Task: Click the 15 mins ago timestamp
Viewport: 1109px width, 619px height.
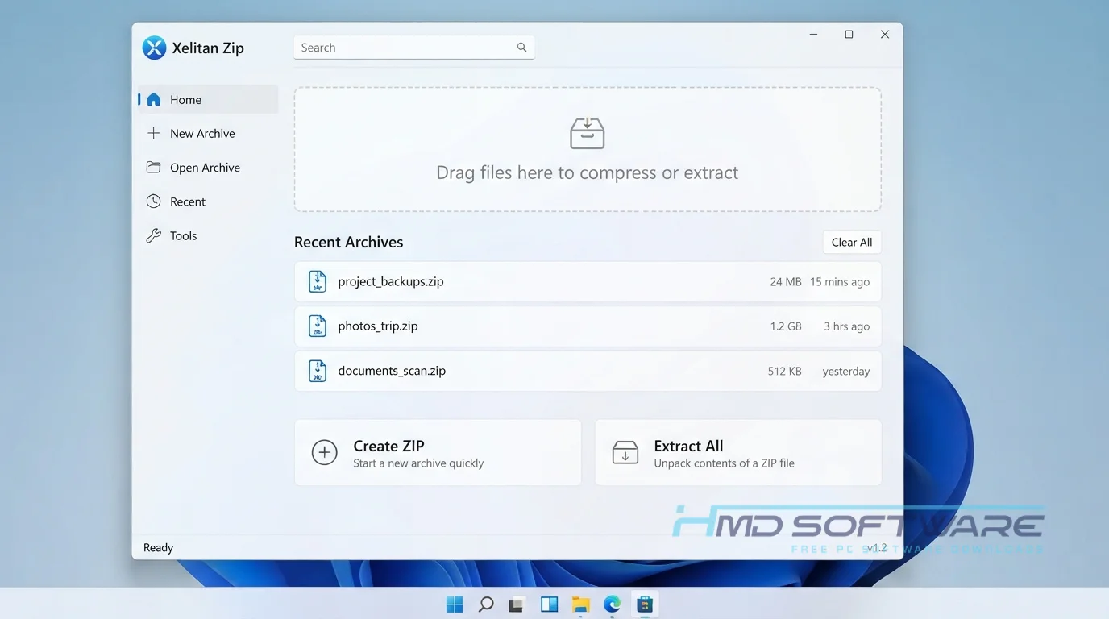Action: coord(840,282)
